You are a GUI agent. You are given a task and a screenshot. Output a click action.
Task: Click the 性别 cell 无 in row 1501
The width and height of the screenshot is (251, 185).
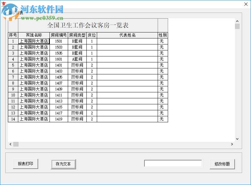click(x=163, y=41)
